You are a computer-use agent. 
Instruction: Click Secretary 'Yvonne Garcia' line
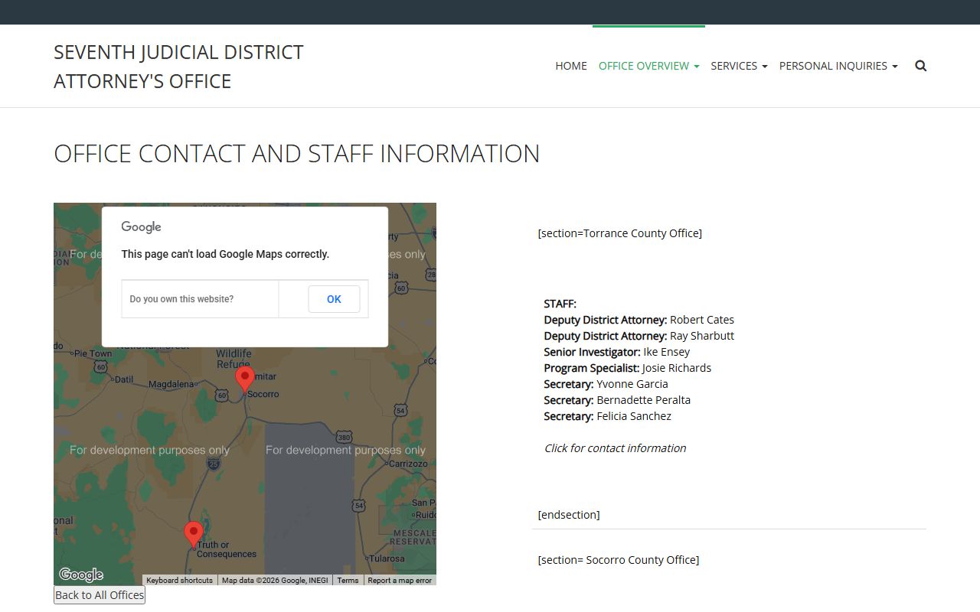pyautogui.click(x=606, y=384)
